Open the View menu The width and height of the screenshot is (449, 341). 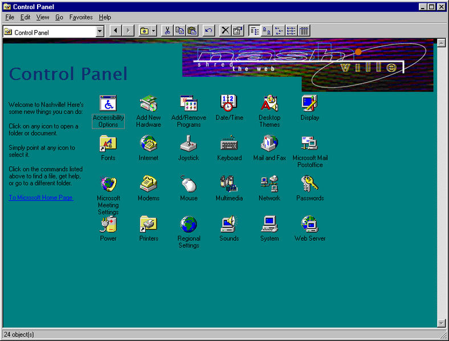tap(43, 17)
